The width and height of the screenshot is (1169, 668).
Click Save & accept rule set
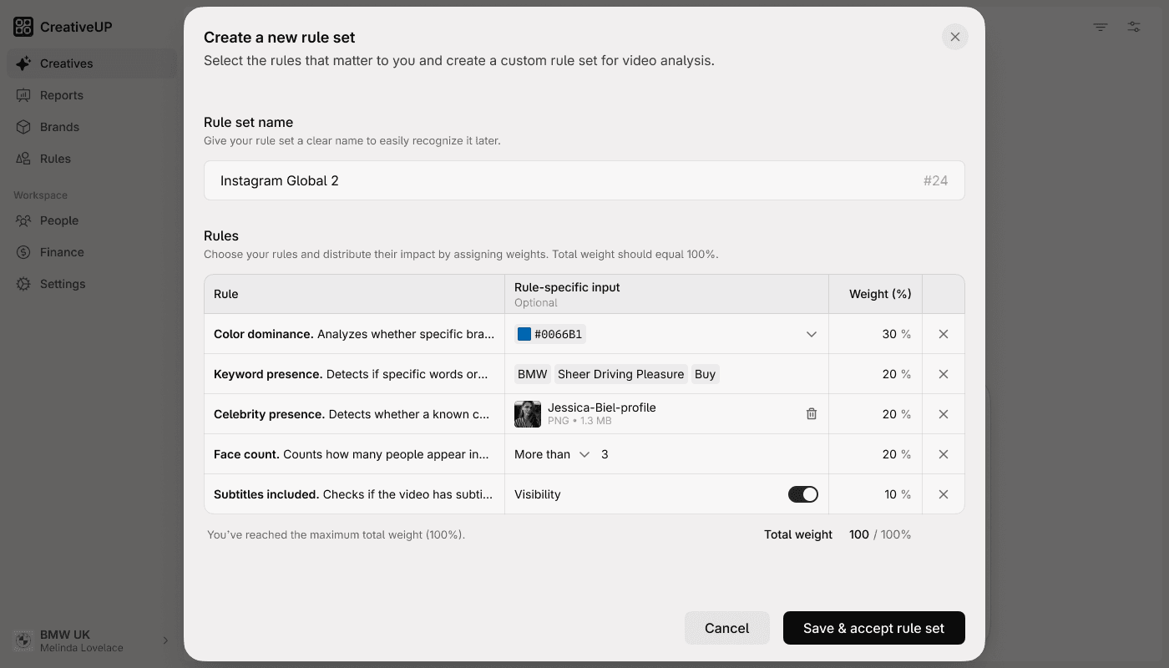[873, 627]
